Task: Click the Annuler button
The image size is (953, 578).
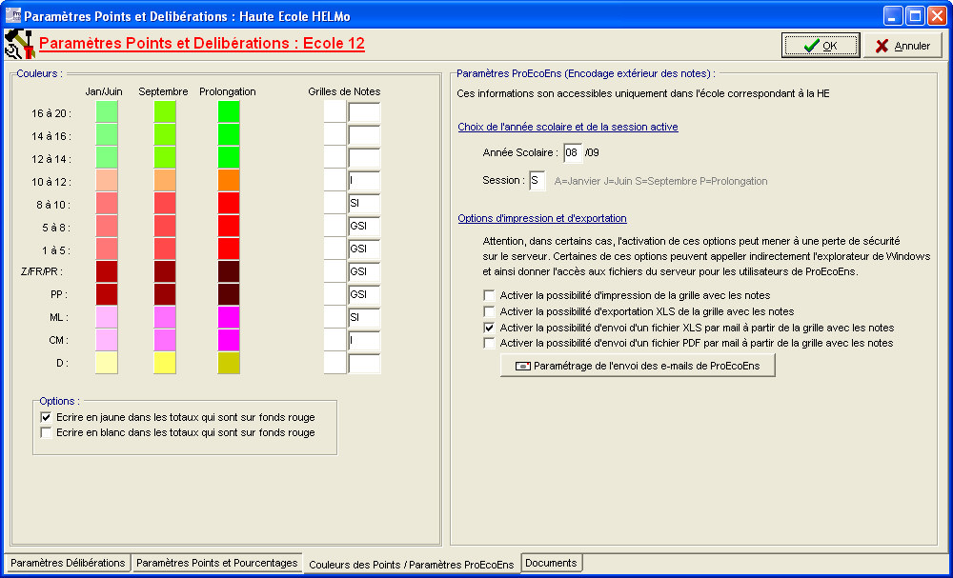Action: pyautogui.click(x=902, y=46)
